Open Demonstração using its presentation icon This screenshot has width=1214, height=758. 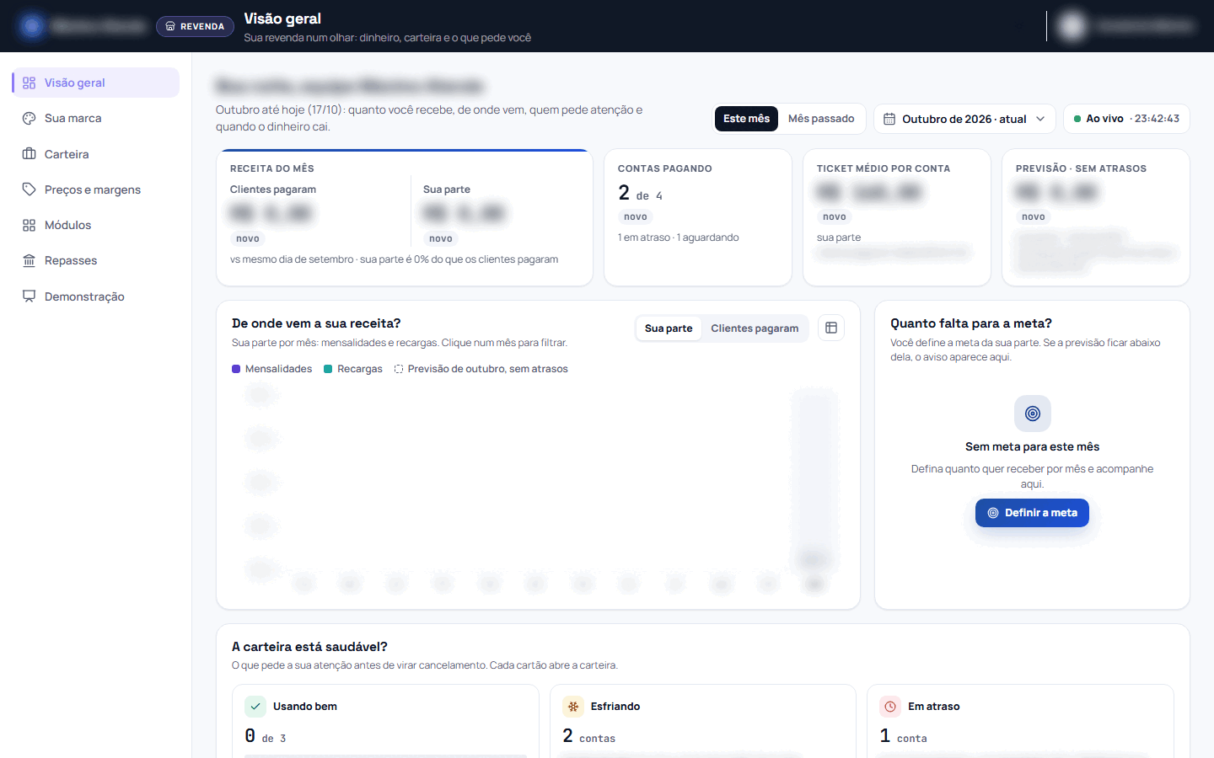[x=29, y=296]
